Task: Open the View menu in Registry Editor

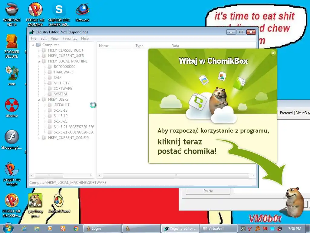Action: 54,39
